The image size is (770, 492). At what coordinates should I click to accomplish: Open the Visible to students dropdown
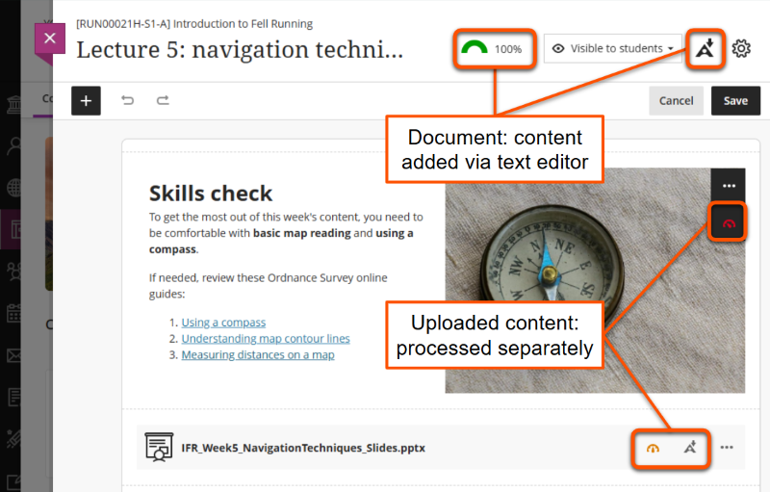coord(612,48)
